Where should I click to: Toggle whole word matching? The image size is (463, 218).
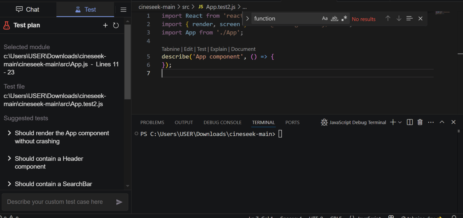pyautogui.click(x=335, y=18)
